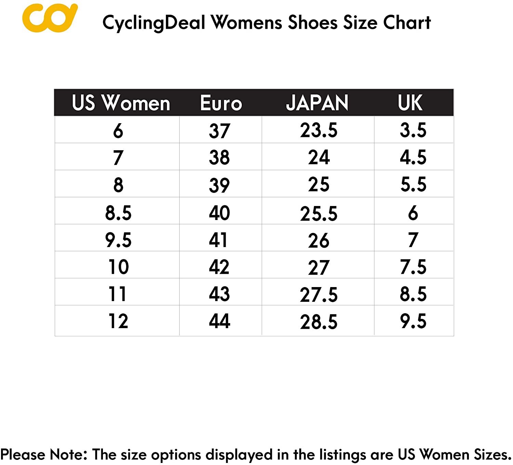Select the Euro column header

pos(221,103)
